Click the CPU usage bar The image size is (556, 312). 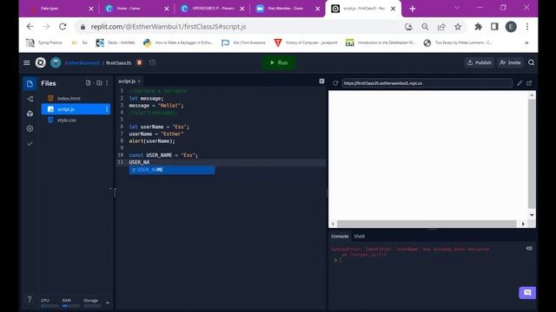(x=50, y=306)
